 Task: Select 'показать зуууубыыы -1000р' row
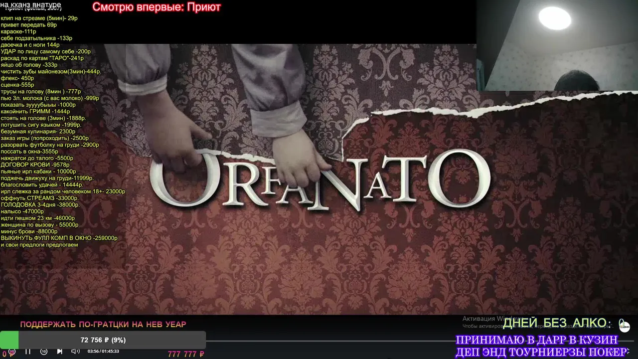point(38,105)
